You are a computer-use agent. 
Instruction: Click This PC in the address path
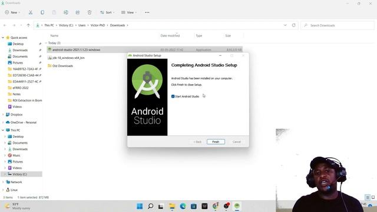pos(49,25)
